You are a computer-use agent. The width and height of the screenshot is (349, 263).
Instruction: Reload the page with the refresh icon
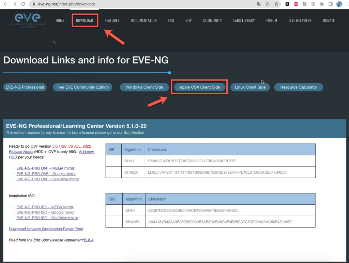[23, 4]
